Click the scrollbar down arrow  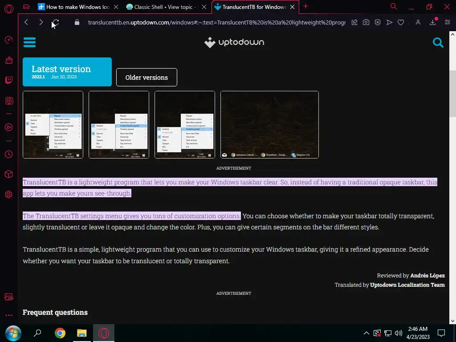pyautogui.click(x=452, y=321)
